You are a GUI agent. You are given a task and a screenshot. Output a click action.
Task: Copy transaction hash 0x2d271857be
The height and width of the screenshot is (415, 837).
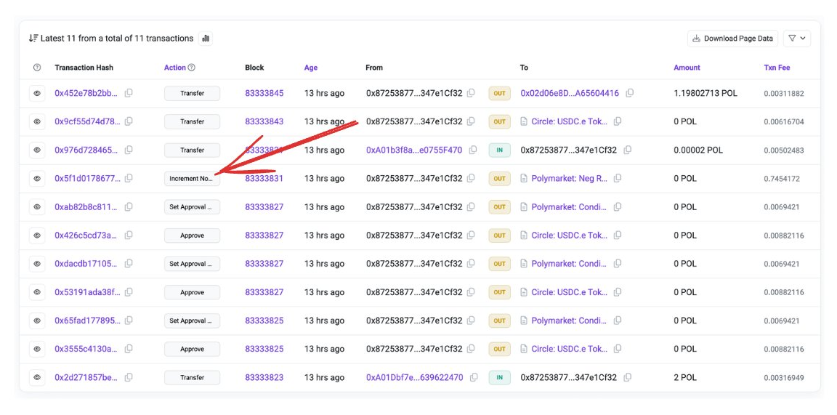click(x=129, y=378)
